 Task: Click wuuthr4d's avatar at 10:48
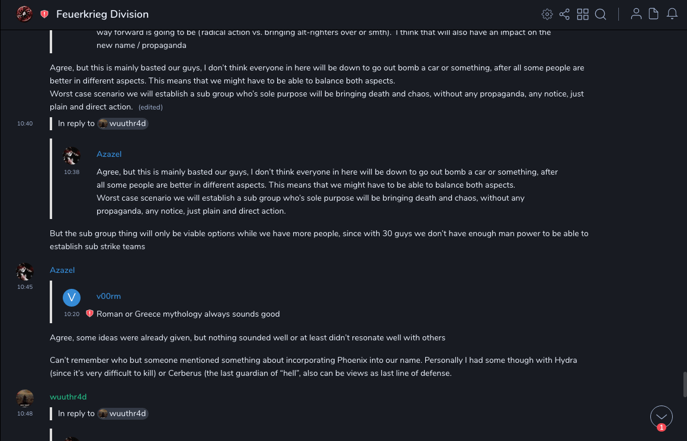(25, 398)
